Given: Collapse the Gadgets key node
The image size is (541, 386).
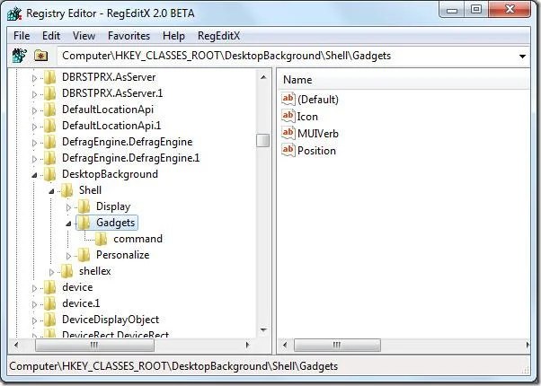Looking at the screenshot, I should 68,224.
